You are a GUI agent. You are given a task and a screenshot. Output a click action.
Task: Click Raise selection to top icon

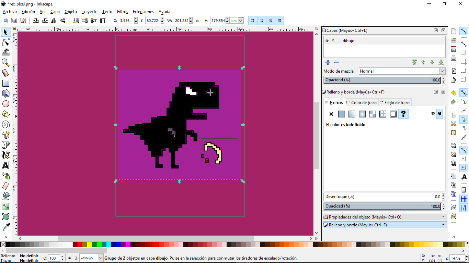tap(102, 21)
